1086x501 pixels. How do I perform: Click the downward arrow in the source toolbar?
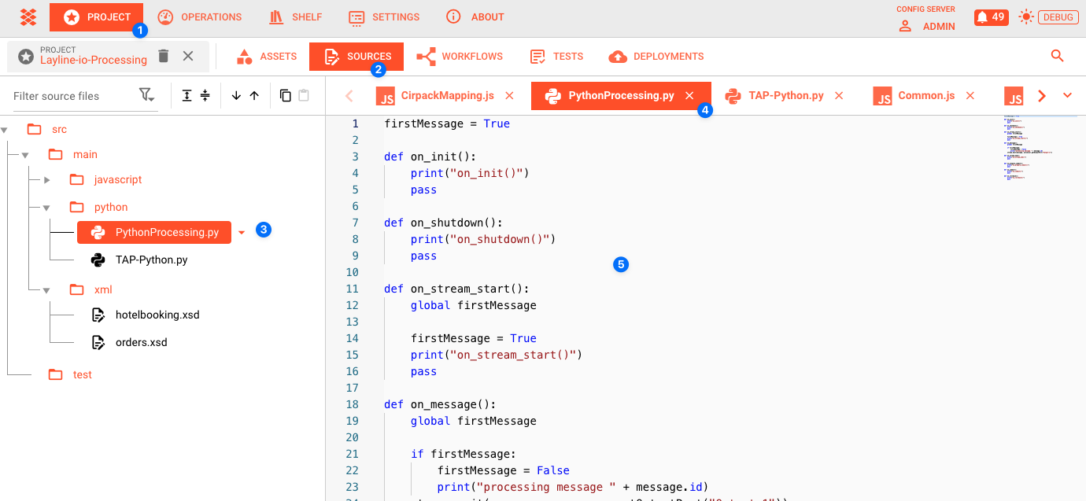(235, 95)
